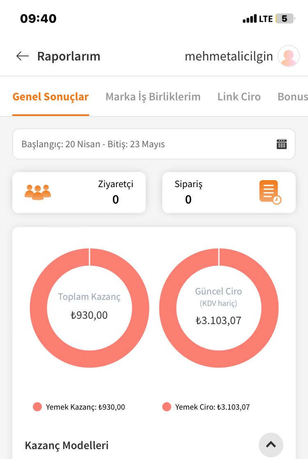Image resolution: width=308 pixels, height=459 pixels.
Task: Tap the Sipariş count card
Action: point(229,192)
